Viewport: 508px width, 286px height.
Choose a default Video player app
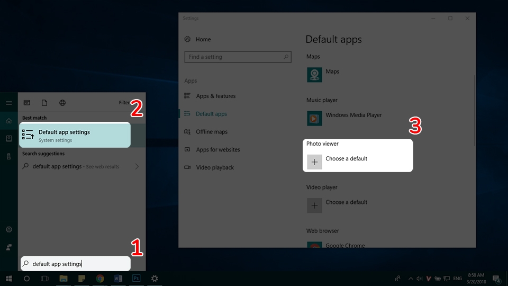click(x=337, y=205)
